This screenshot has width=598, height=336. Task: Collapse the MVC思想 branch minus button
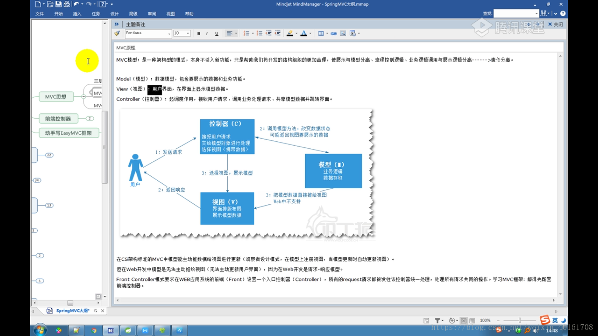(83, 97)
